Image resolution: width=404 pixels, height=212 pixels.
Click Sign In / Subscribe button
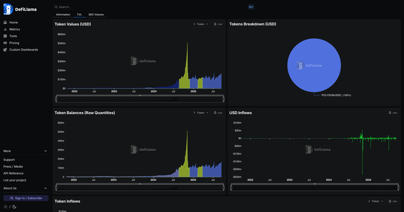pos(26,198)
